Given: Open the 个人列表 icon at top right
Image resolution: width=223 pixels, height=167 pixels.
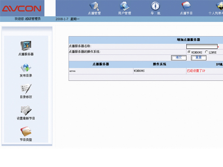Looking at the screenshot, I should point(220,6).
